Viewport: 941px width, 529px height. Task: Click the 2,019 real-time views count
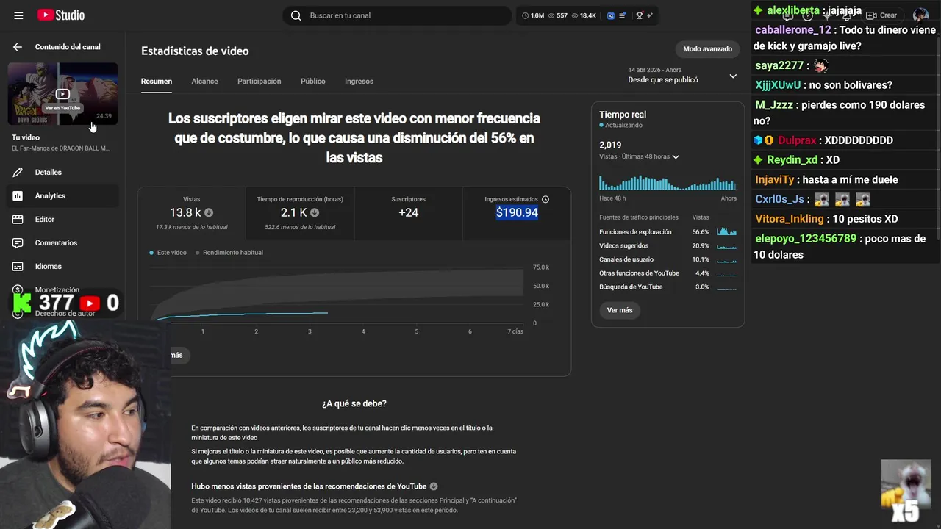coord(610,145)
